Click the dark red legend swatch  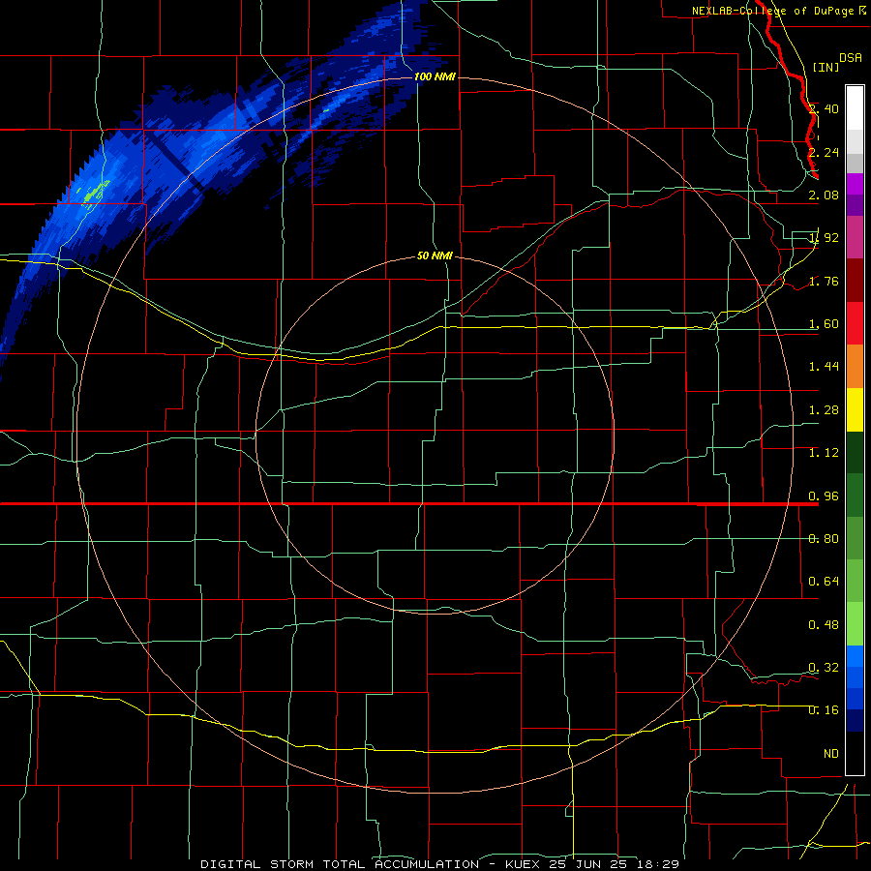855,281
